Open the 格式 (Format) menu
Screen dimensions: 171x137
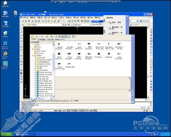(54, 18)
